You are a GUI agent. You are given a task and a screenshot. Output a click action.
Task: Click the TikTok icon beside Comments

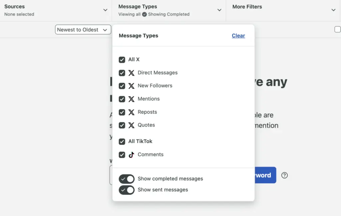pyautogui.click(x=132, y=155)
